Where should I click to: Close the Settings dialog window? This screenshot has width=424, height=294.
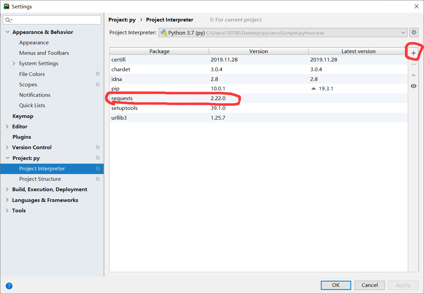coord(416,6)
